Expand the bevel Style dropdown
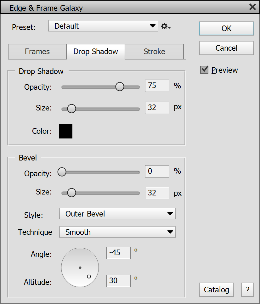260x304 pixels. (x=117, y=214)
